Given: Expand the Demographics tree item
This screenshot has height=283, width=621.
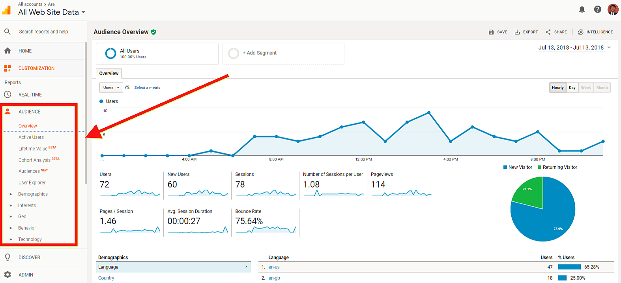Looking at the screenshot, I should (x=11, y=194).
